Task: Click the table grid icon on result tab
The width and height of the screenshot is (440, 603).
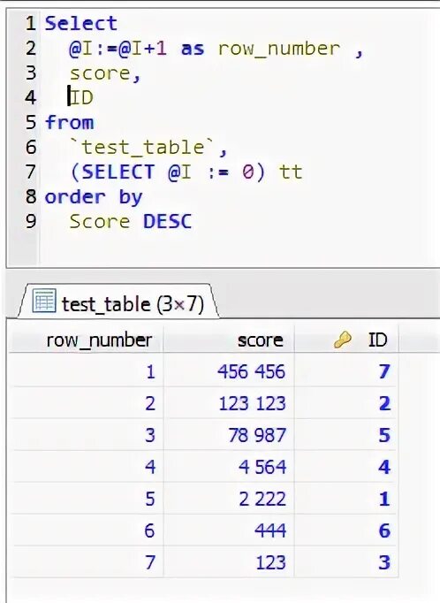Action: [x=44, y=301]
